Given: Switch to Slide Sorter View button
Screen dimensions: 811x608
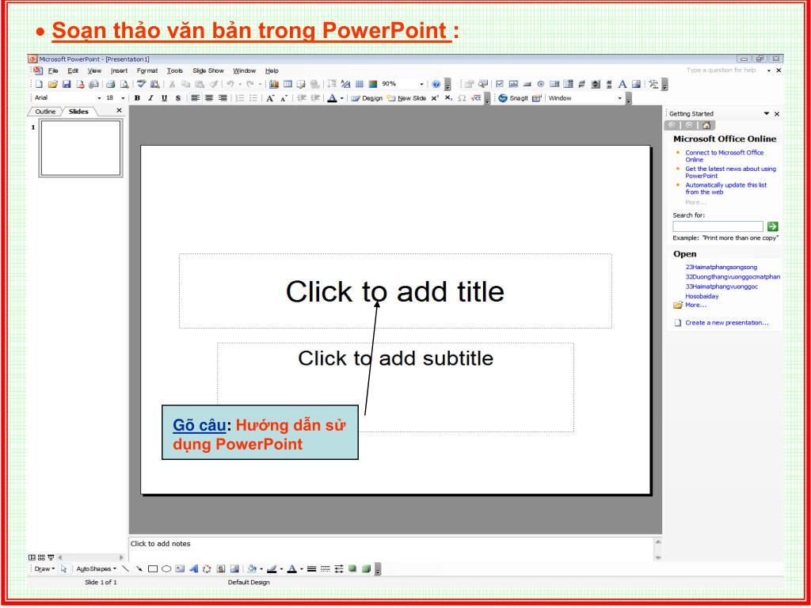Looking at the screenshot, I should point(41,557).
